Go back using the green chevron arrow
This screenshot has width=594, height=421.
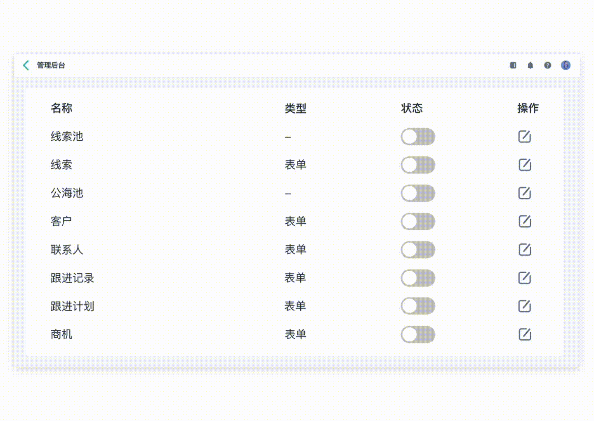coord(26,65)
